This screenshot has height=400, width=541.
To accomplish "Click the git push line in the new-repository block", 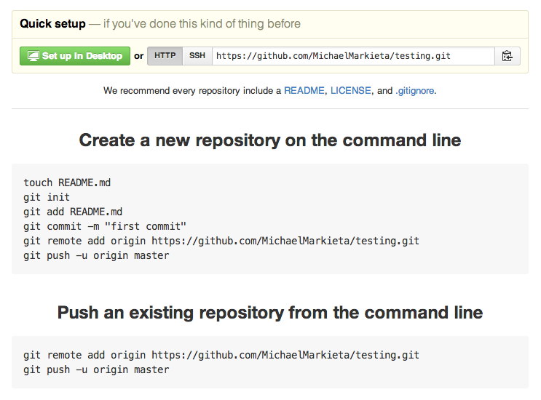I will click(96, 255).
